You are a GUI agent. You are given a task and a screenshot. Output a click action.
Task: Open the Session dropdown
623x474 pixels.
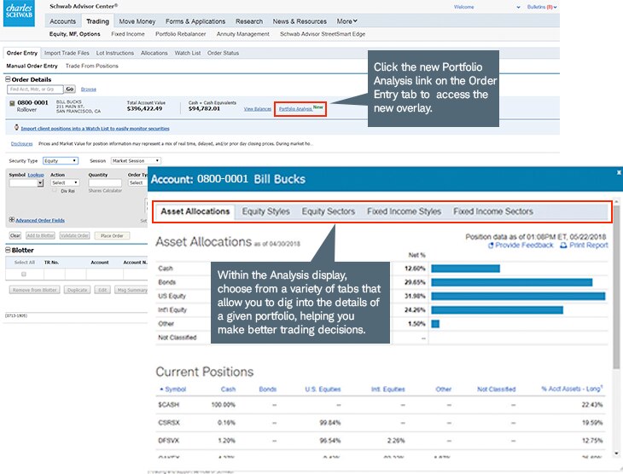136,161
